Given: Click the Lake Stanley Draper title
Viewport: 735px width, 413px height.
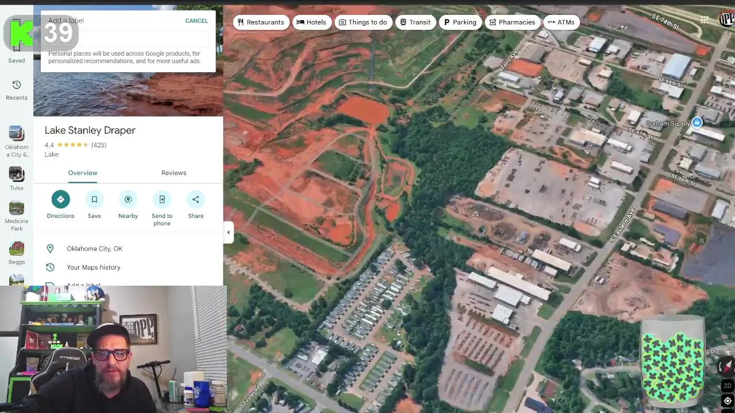Looking at the screenshot, I should (x=90, y=130).
